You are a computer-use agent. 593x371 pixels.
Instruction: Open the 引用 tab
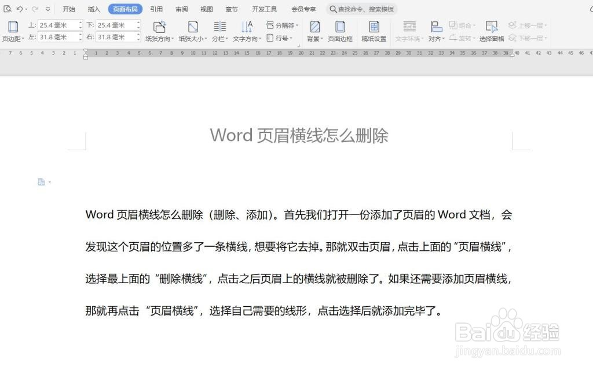(156, 9)
